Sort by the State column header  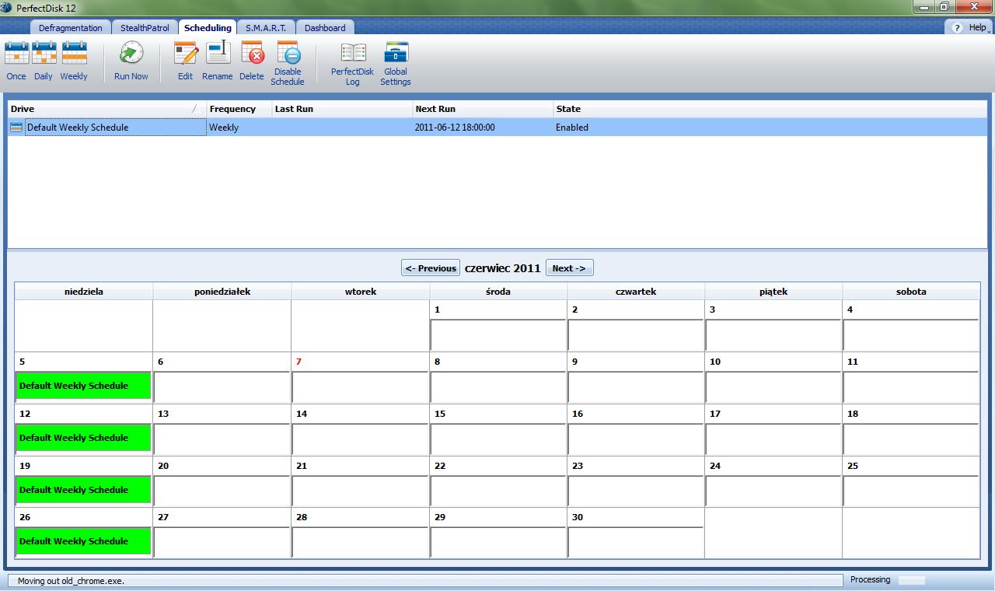(x=770, y=109)
